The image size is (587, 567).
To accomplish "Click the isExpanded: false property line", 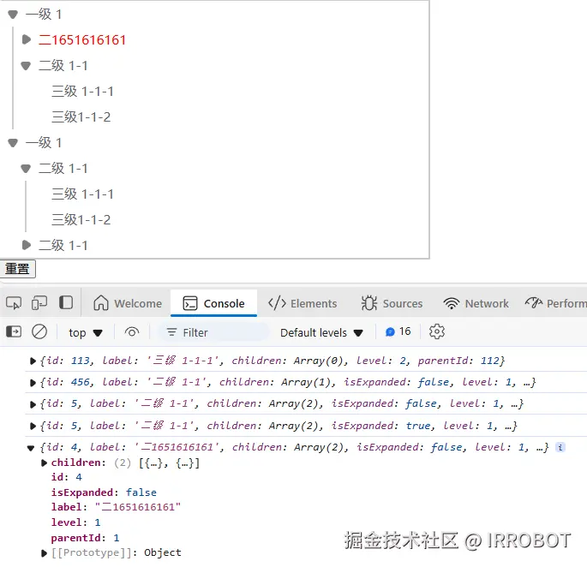I will click(x=104, y=492).
